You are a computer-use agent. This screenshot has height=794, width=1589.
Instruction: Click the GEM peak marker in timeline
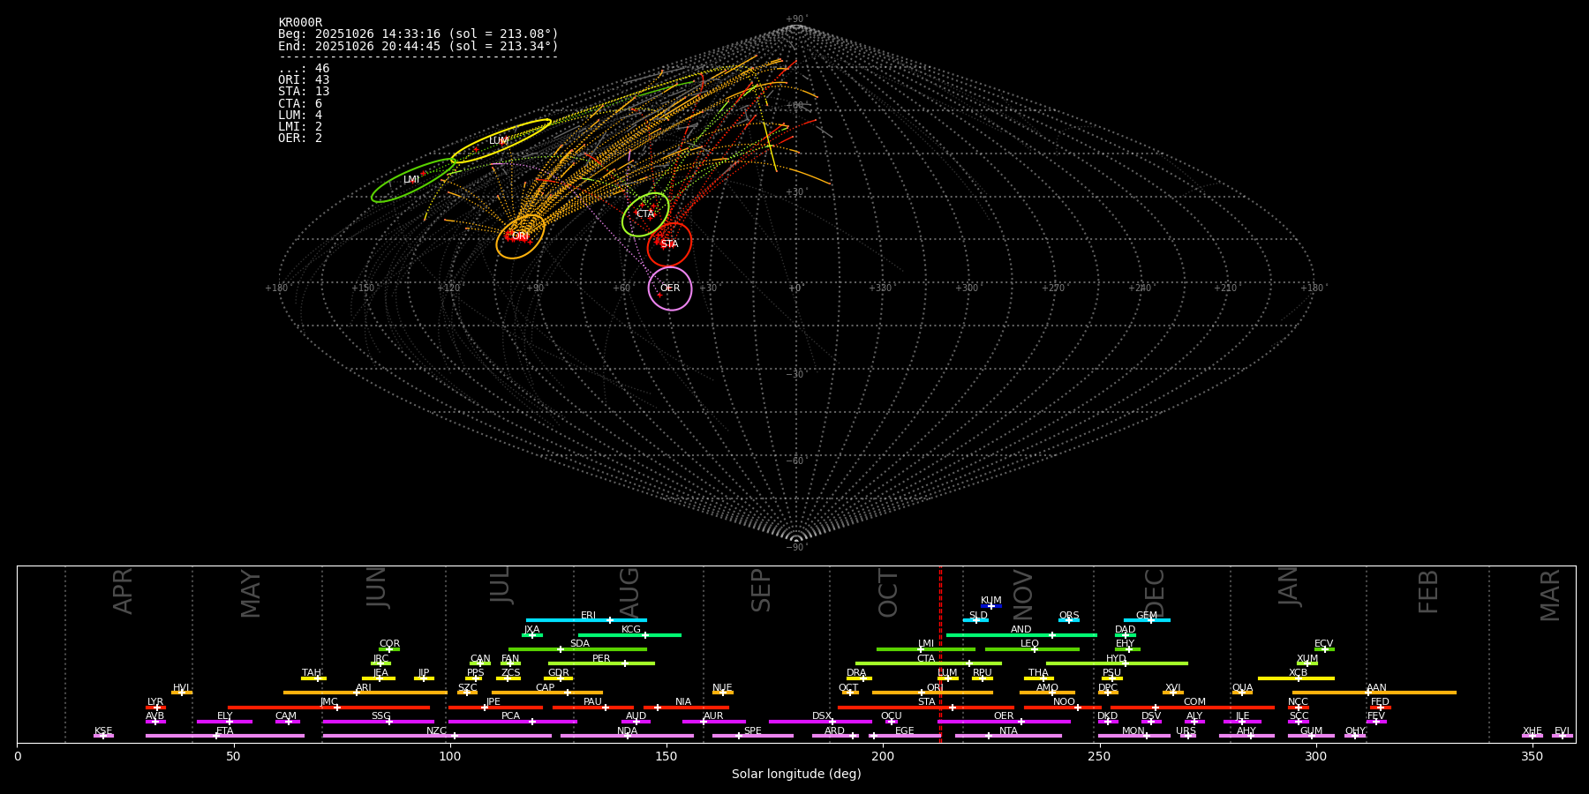(x=1150, y=620)
